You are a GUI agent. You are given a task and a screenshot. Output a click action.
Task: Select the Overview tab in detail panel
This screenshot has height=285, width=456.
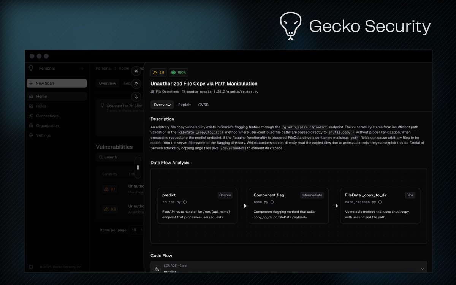162,105
